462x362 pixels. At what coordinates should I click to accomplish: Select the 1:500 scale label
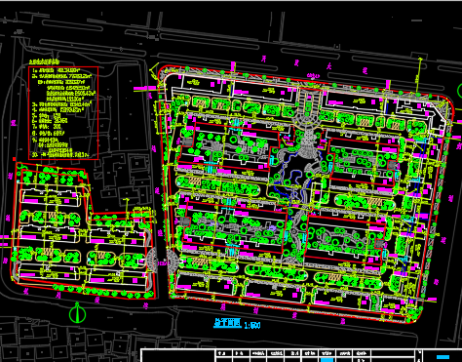[x=252, y=325]
